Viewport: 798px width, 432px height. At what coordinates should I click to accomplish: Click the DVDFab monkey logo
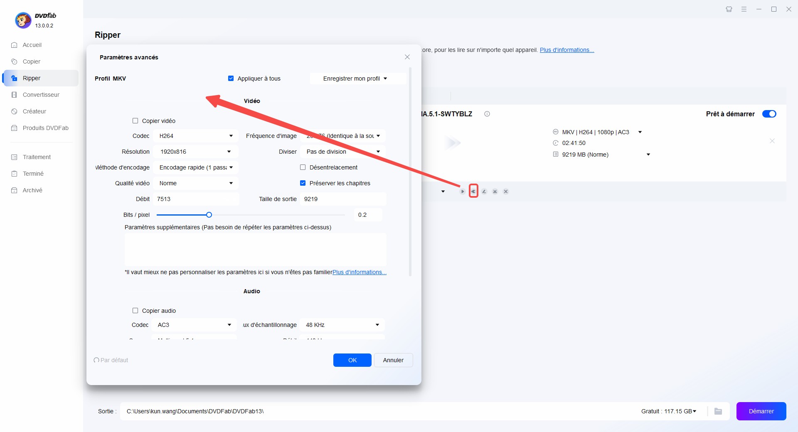(23, 20)
